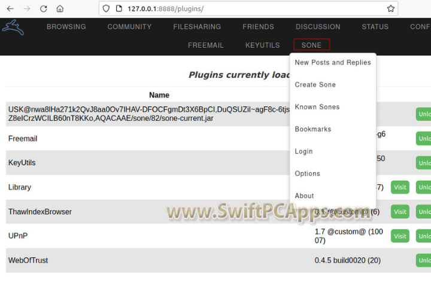Screen dimensions: 431x287
Task: Click Visit button for UPnP plugin
Action: point(400,236)
